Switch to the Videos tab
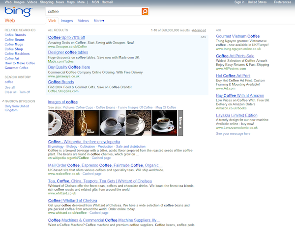Screen dimensions: 295x227 [x=84, y=21]
